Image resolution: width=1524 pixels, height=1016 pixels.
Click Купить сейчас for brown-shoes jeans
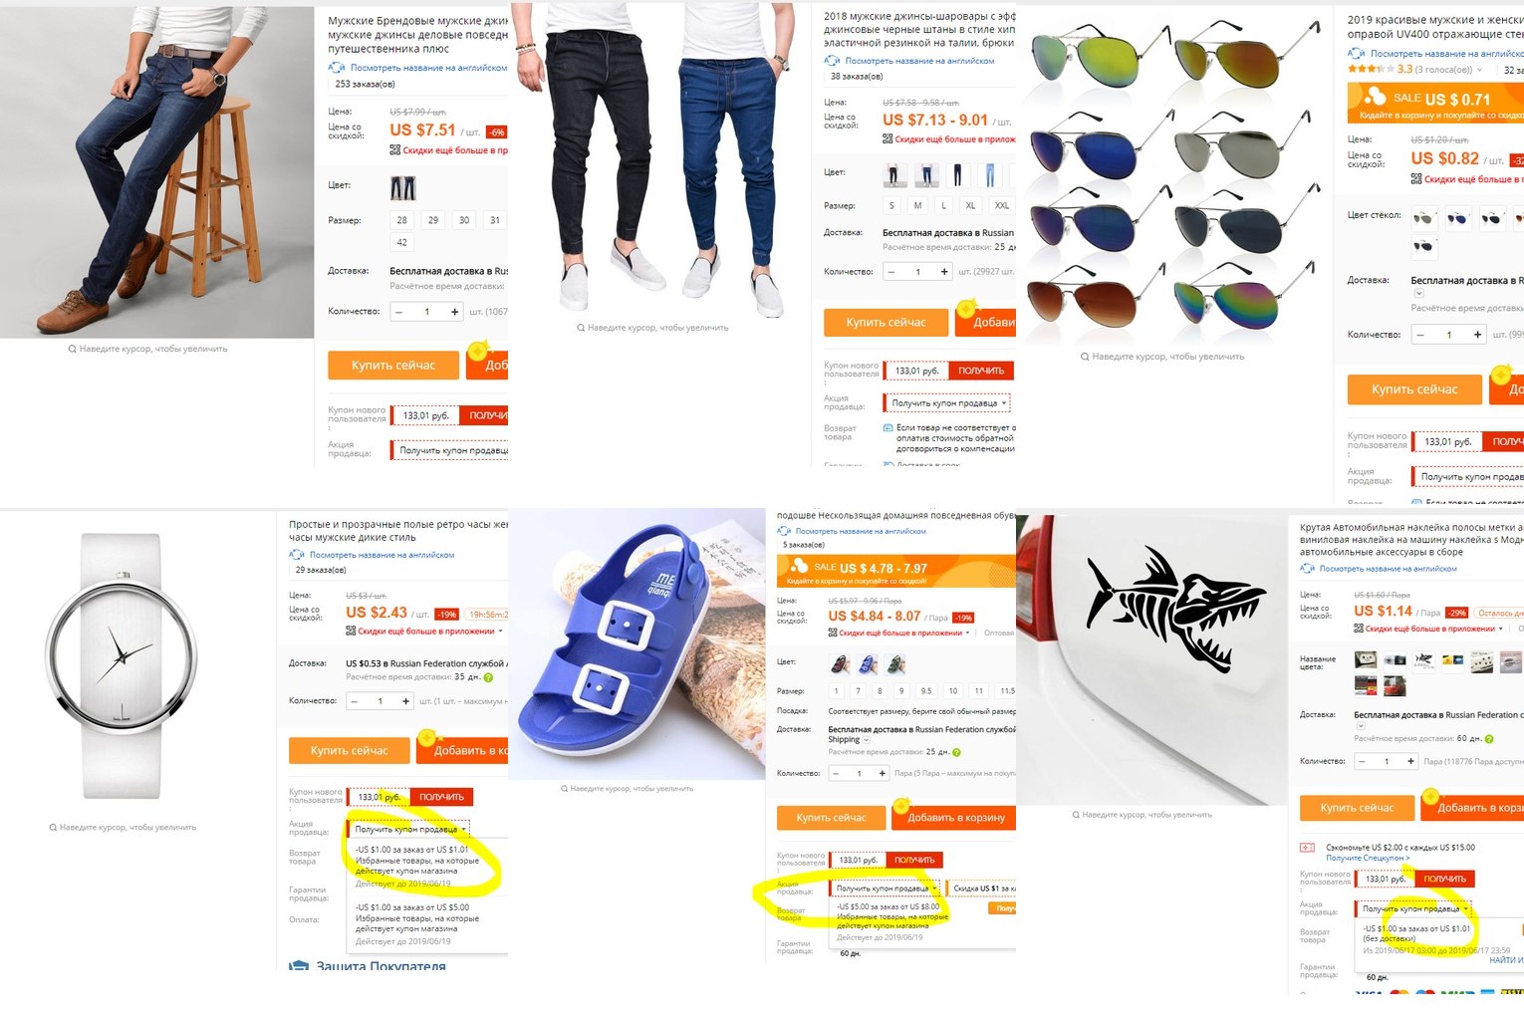click(393, 366)
